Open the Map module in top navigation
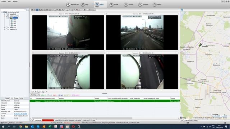The height and width of the screenshot is (129, 230). [85, 5]
